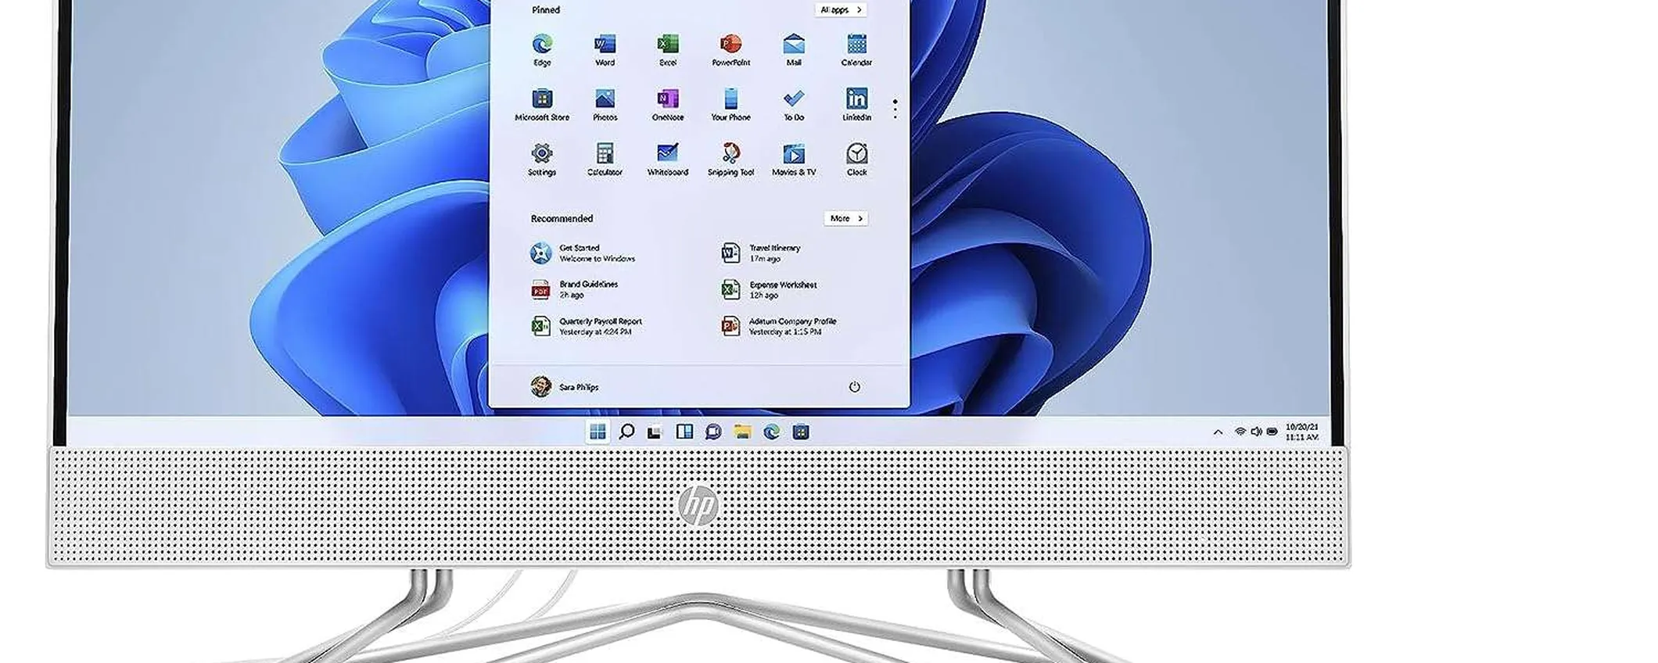
Task: Open Task View on the taskbar
Action: point(655,432)
